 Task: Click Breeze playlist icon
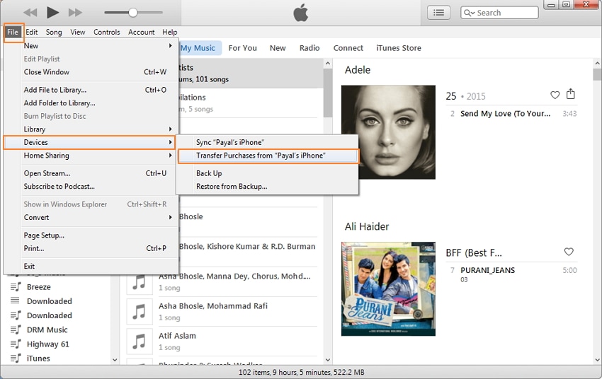coord(16,286)
